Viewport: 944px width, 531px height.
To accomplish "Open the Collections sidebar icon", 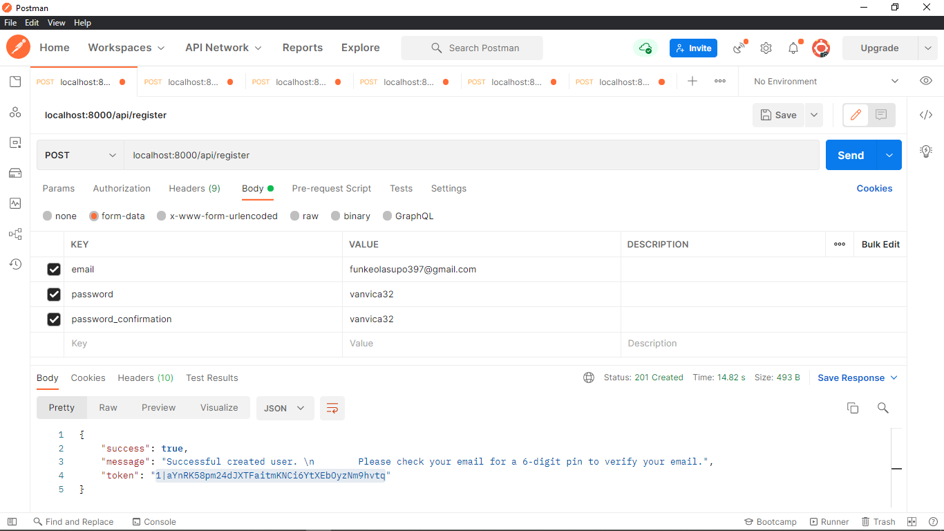I will point(15,82).
